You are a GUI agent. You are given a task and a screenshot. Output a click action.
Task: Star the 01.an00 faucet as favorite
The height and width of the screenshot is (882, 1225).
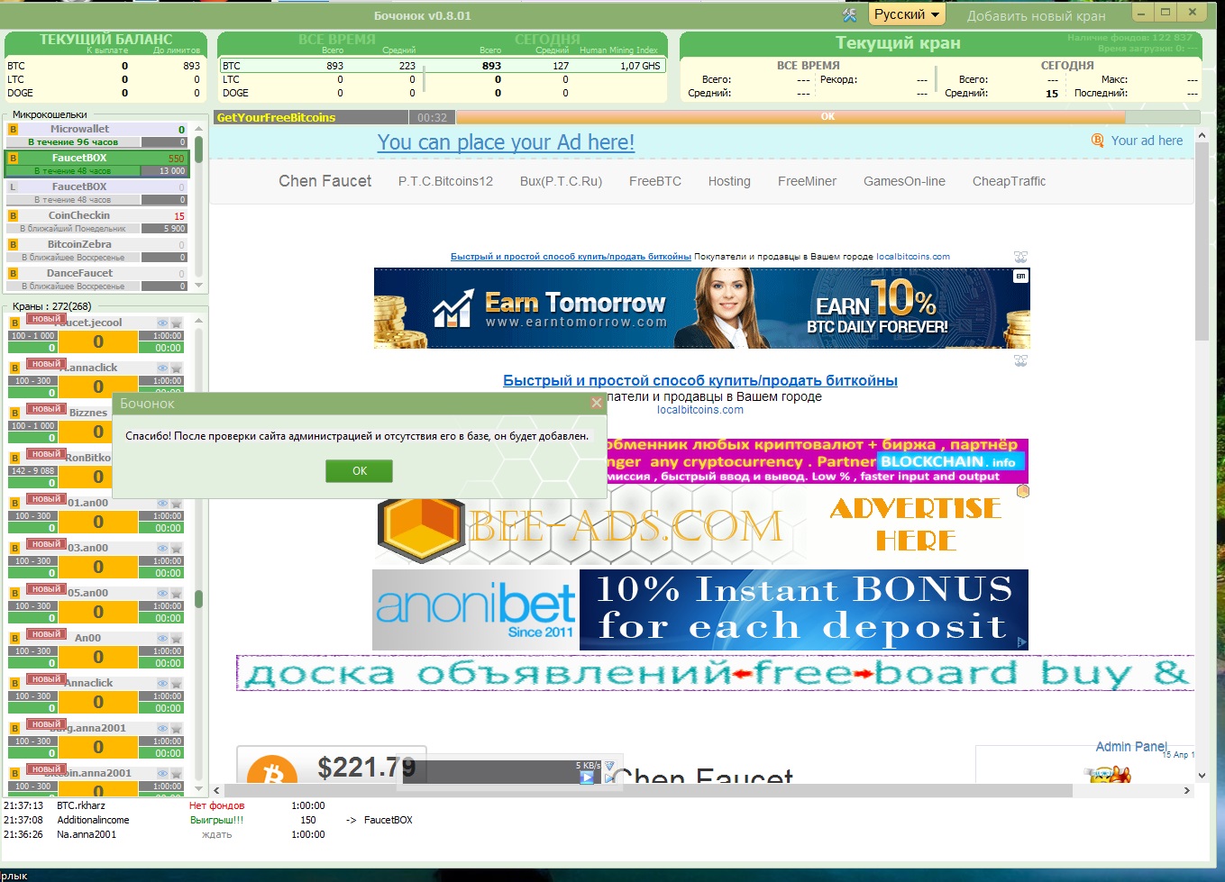pyautogui.click(x=177, y=503)
